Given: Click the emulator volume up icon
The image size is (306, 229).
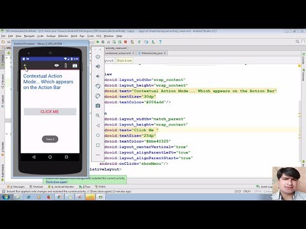Looking at the screenshot, I should click(x=98, y=66).
